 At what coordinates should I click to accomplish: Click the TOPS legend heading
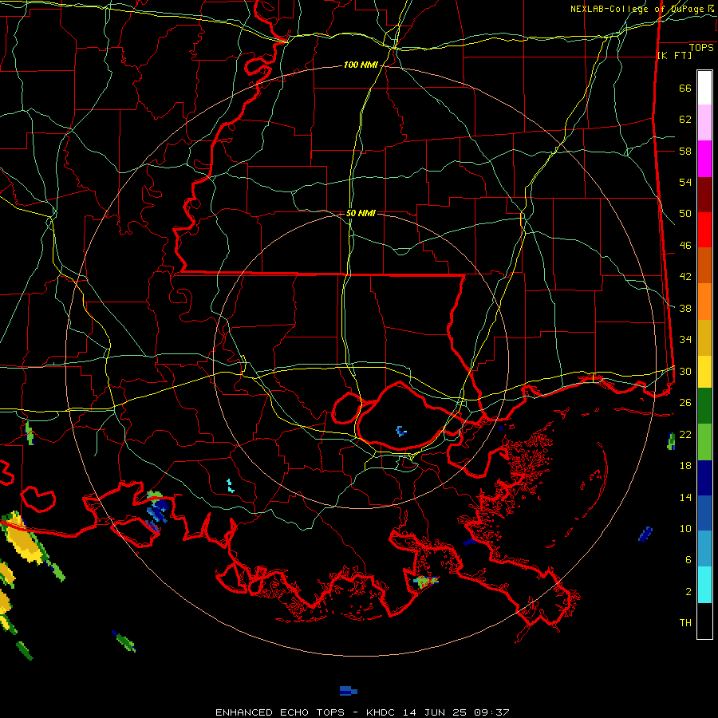click(x=701, y=47)
